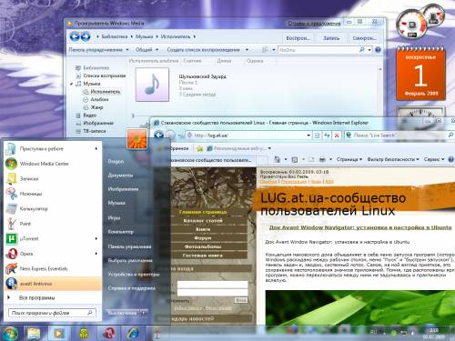Refresh the Internet Explorer page
Screen dimensions: 455x341
click(x=327, y=135)
